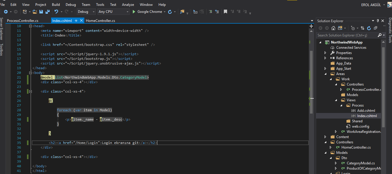Expand the Properties node in Solution Explorer
This screenshot has height=174, width=392.
325,53
